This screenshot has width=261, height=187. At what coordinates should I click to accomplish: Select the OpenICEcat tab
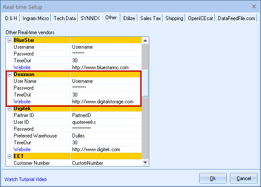click(200, 18)
